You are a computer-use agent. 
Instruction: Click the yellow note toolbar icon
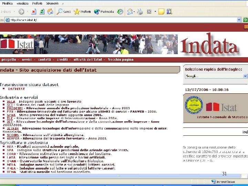[x=161, y=12]
